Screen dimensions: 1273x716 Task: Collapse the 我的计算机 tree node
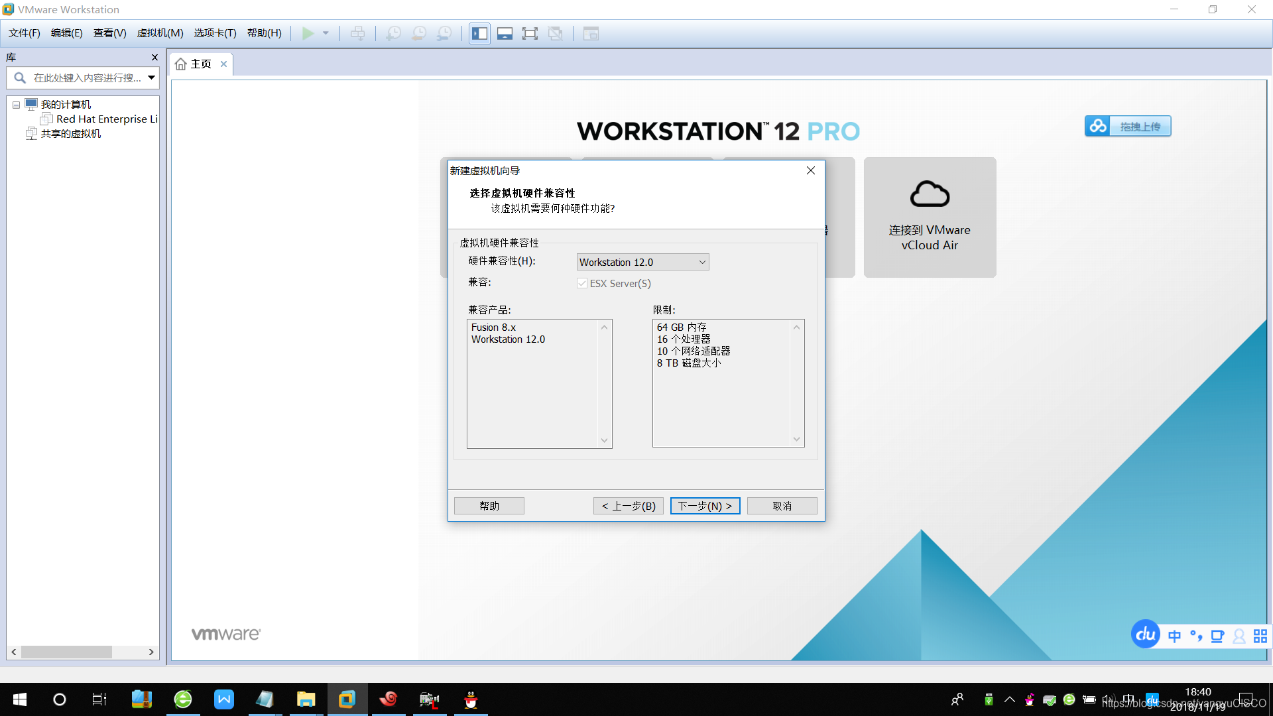[x=16, y=105]
